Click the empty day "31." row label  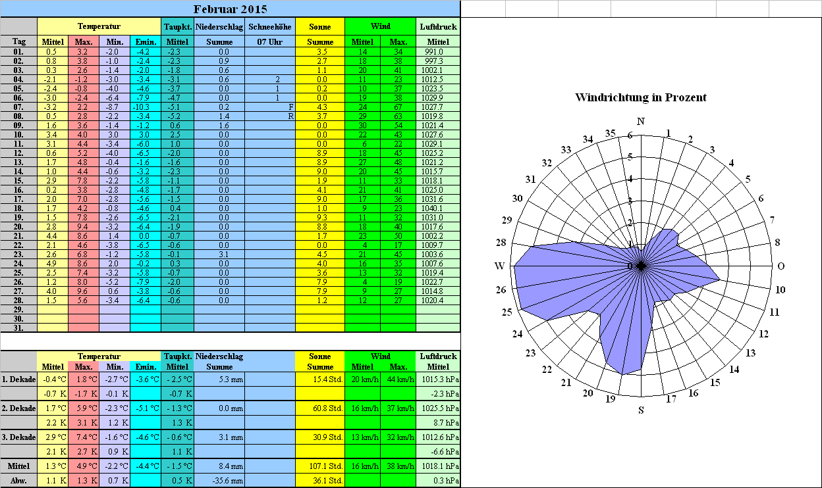point(19,328)
